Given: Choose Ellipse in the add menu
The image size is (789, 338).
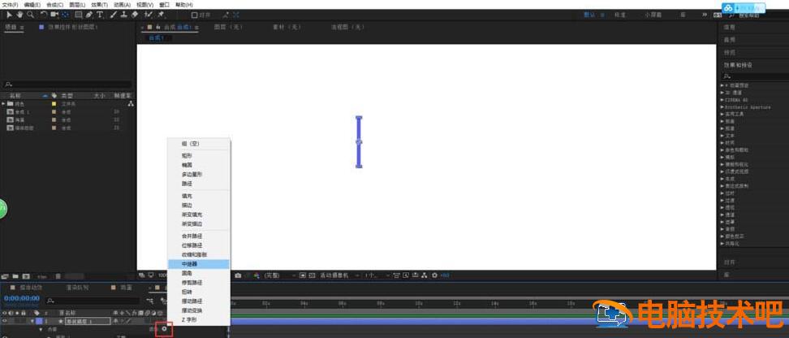Looking at the screenshot, I should [x=199, y=165].
